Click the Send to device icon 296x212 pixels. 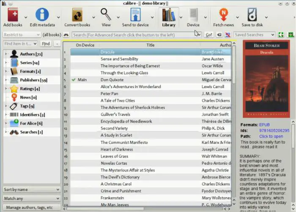[x=135, y=14]
